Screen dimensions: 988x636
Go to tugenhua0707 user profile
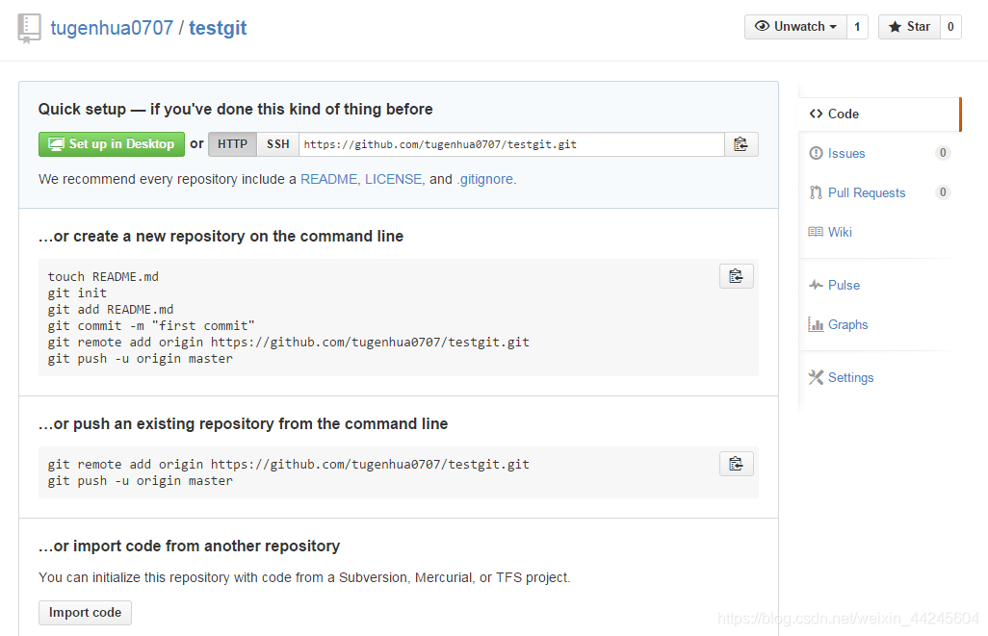click(x=111, y=28)
